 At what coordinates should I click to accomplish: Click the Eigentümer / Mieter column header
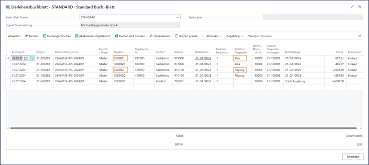[104, 50]
